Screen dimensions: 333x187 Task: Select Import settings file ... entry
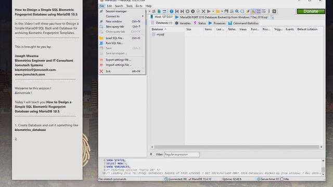(x=122, y=65)
